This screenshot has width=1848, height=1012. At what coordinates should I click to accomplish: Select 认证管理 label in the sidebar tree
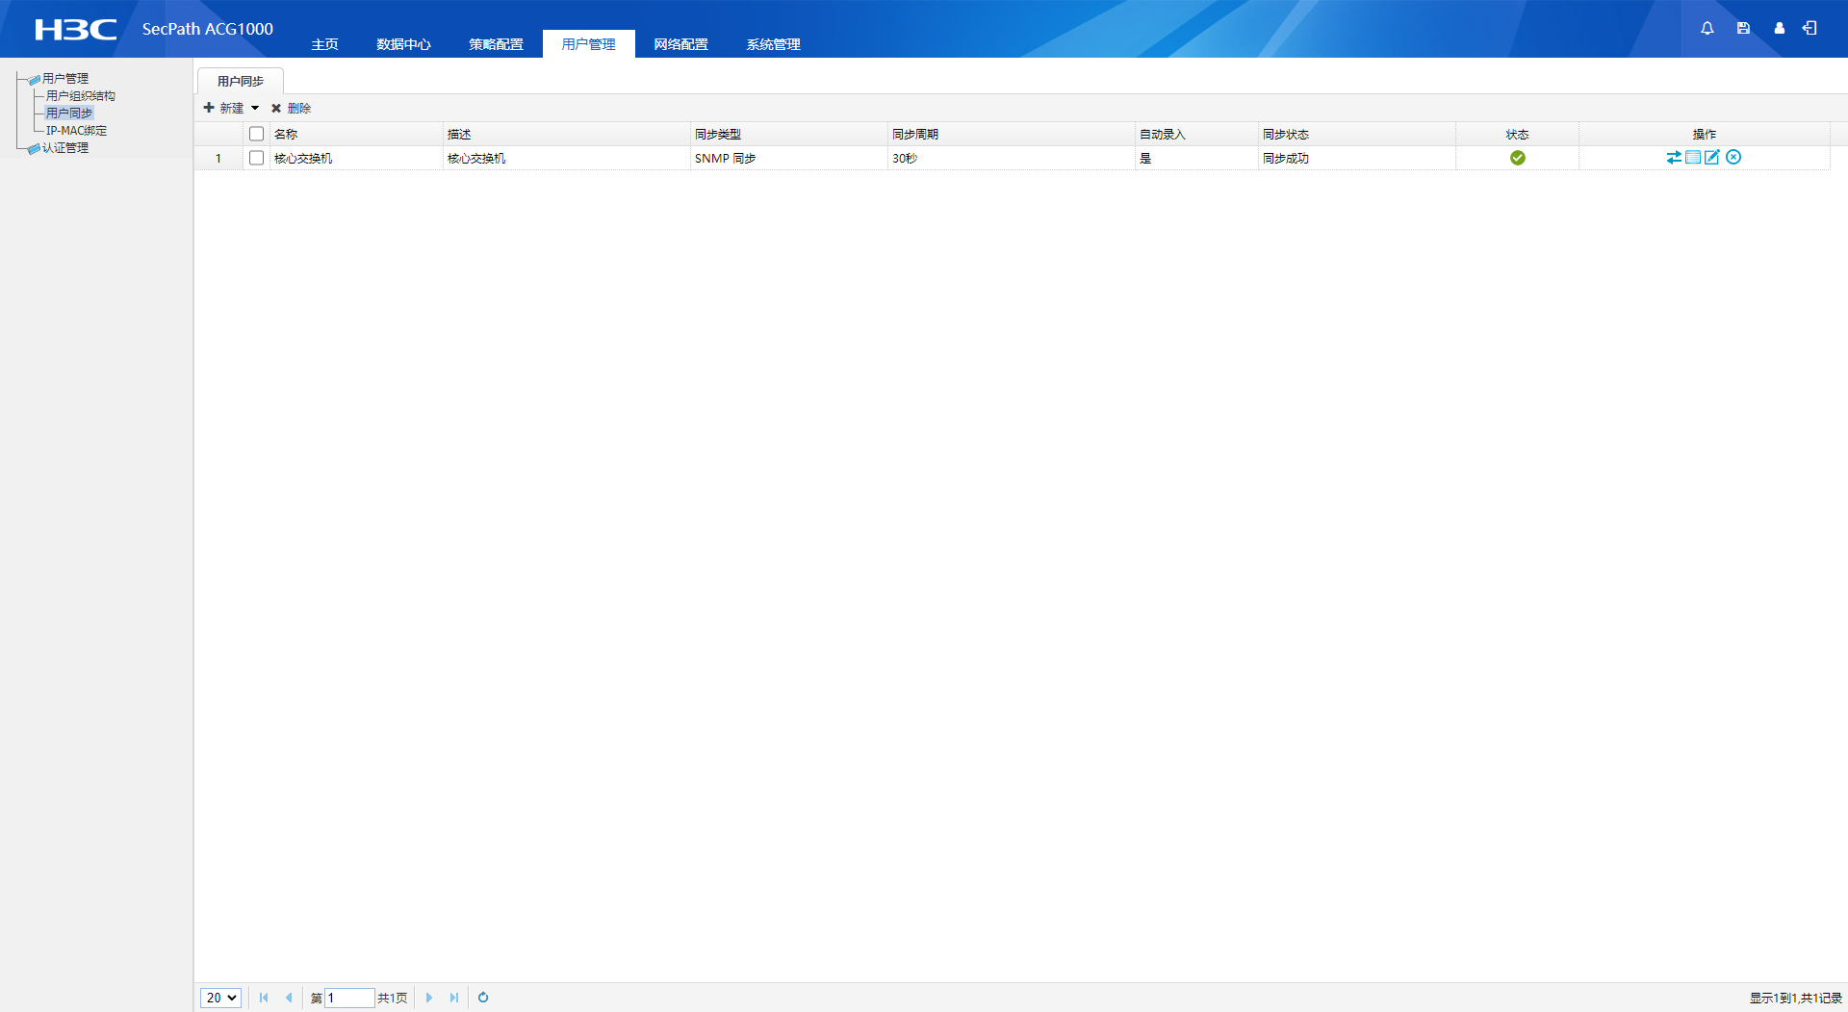(x=65, y=148)
